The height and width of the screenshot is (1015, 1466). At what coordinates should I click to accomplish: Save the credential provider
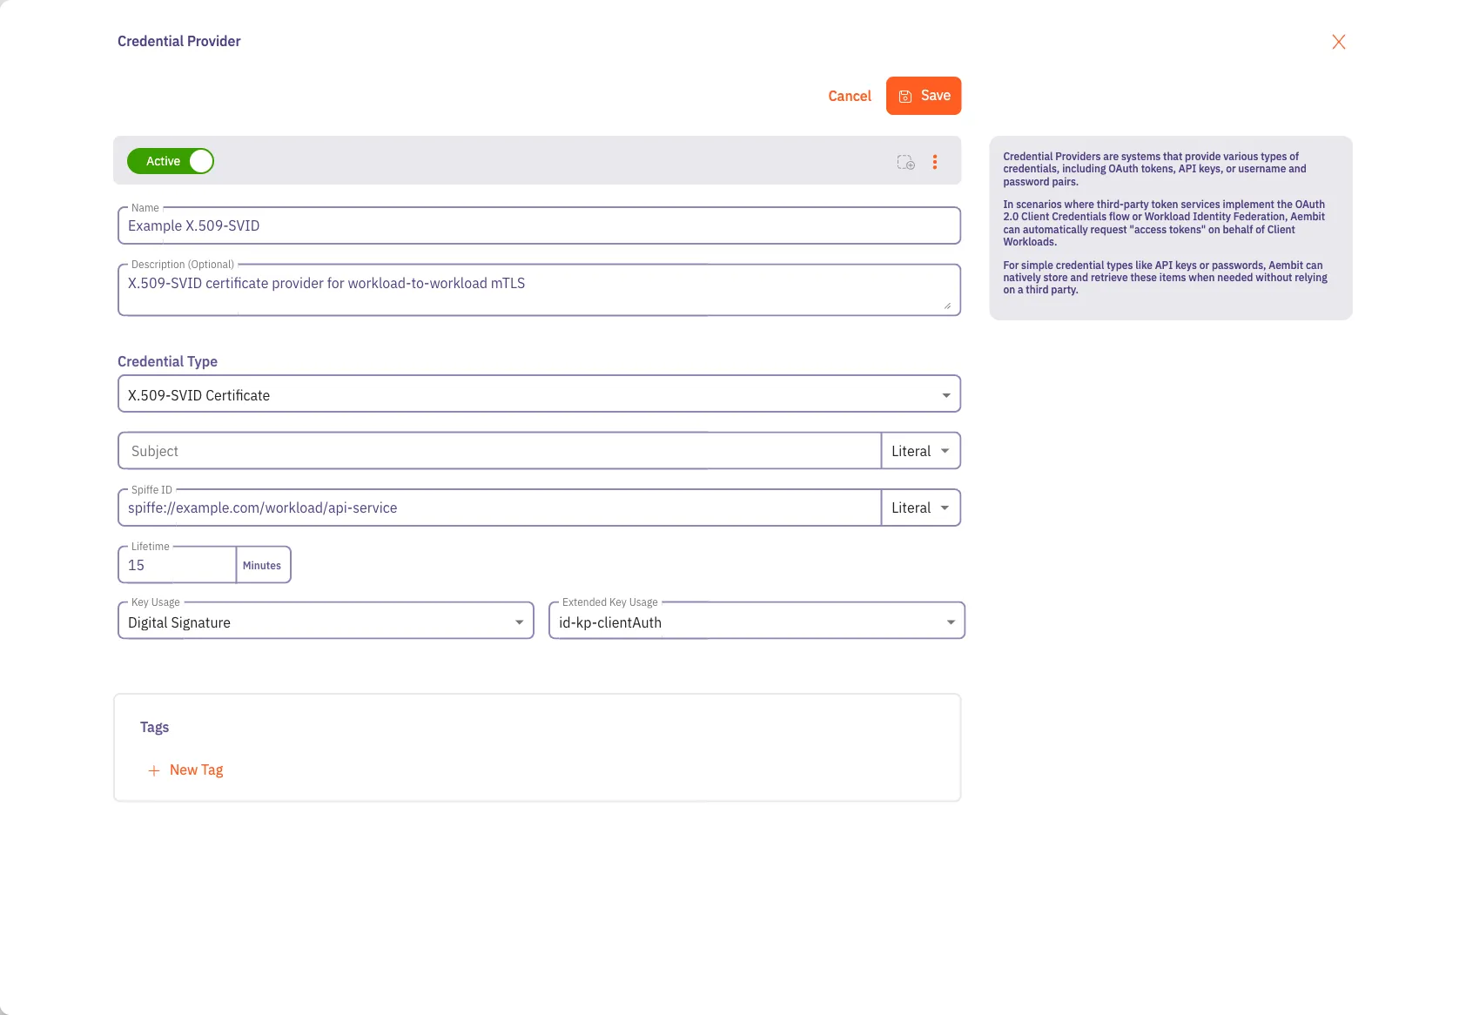pyautogui.click(x=924, y=96)
